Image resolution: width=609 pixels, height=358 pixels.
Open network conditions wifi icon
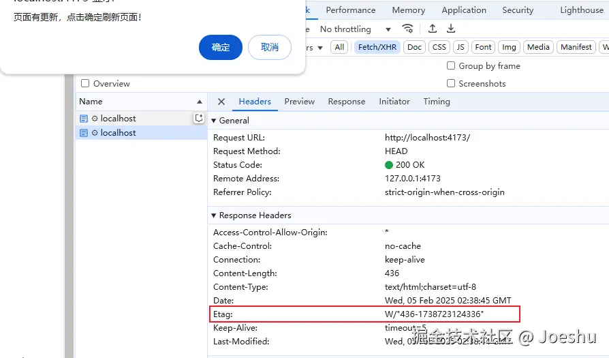pos(407,29)
